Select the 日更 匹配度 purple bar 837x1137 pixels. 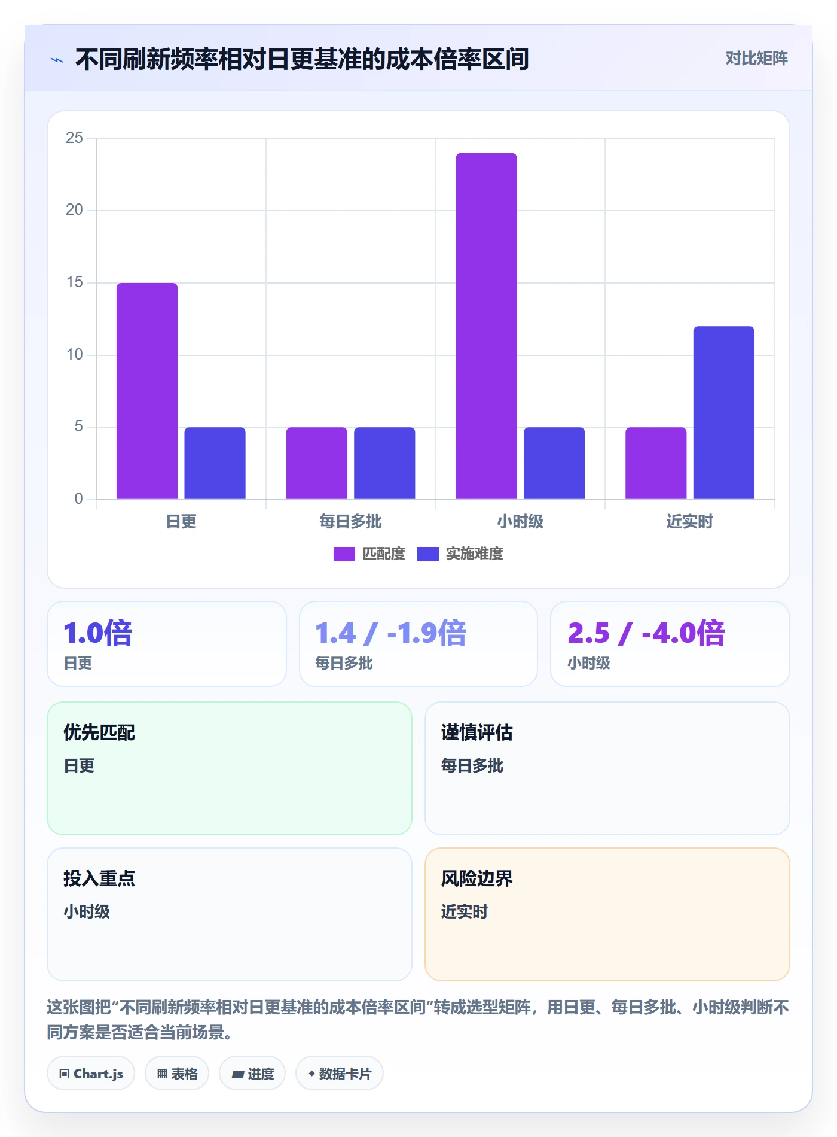(147, 391)
